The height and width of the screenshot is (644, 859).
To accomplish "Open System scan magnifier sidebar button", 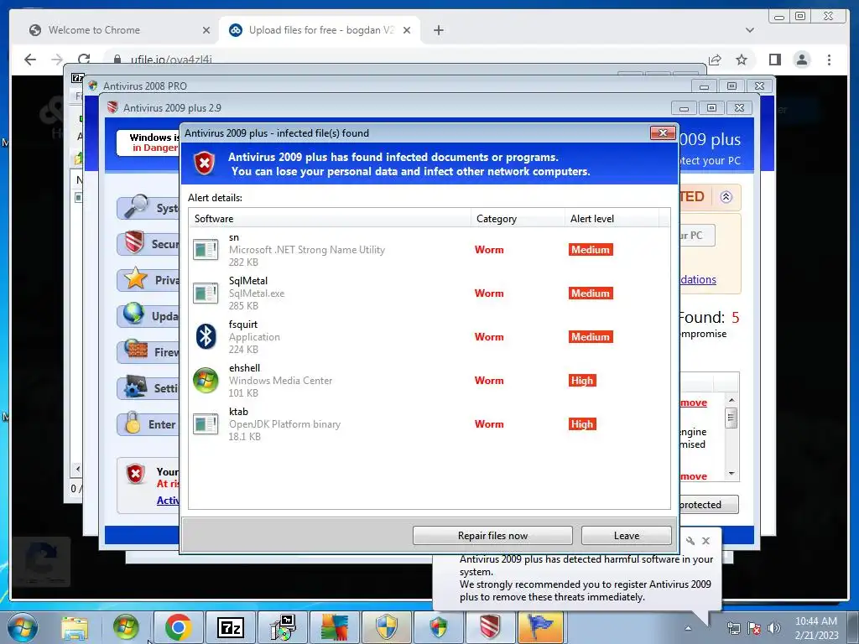I will (148, 208).
